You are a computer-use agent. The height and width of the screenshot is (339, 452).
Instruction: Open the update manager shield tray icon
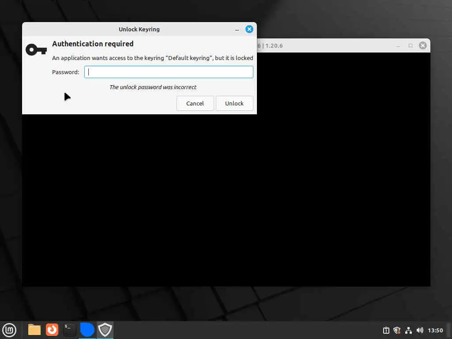[397, 330]
